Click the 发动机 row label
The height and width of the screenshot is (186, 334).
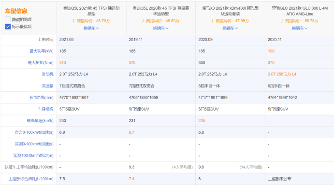click(x=47, y=74)
